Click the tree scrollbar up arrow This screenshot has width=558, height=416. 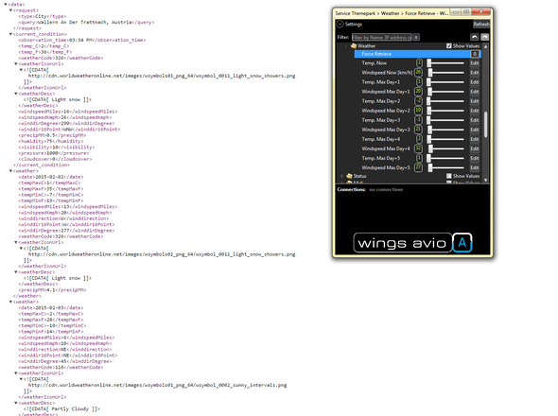[x=485, y=46]
